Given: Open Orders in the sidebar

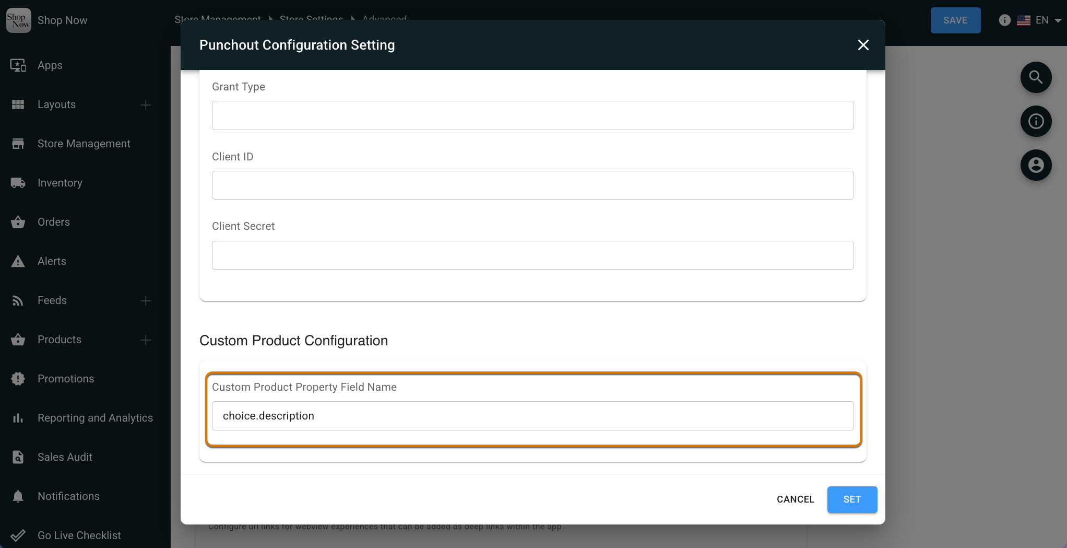Looking at the screenshot, I should pyautogui.click(x=54, y=222).
